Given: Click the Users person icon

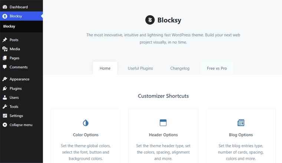Looking at the screenshot, I should 5,98.
